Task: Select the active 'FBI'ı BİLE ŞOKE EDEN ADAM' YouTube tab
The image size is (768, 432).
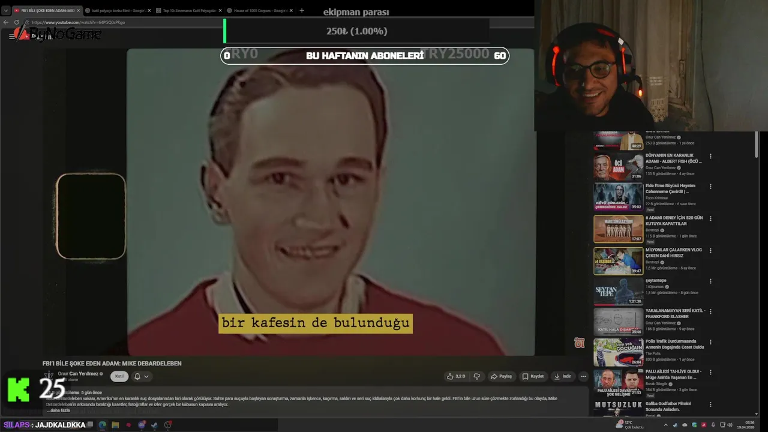Action: coord(46,10)
